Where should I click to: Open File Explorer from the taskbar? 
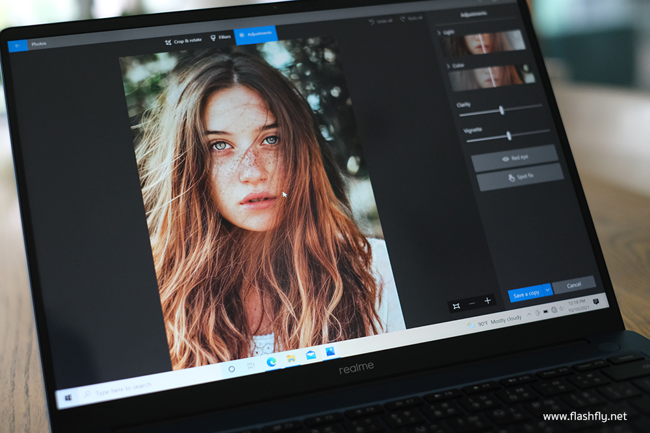point(291,358)
